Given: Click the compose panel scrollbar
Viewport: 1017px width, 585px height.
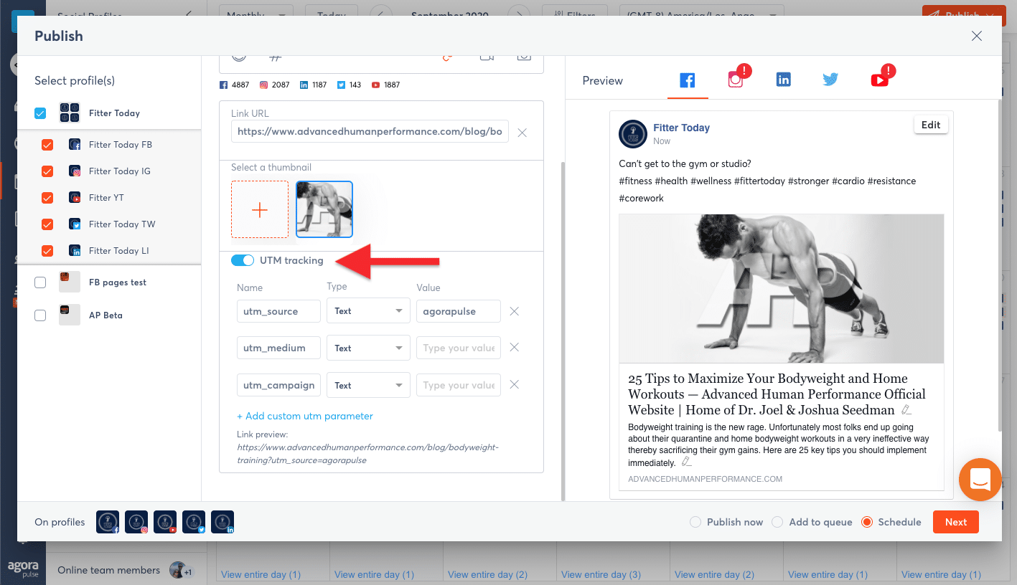Looking at the screenshot, I should [x=563, y=330].
